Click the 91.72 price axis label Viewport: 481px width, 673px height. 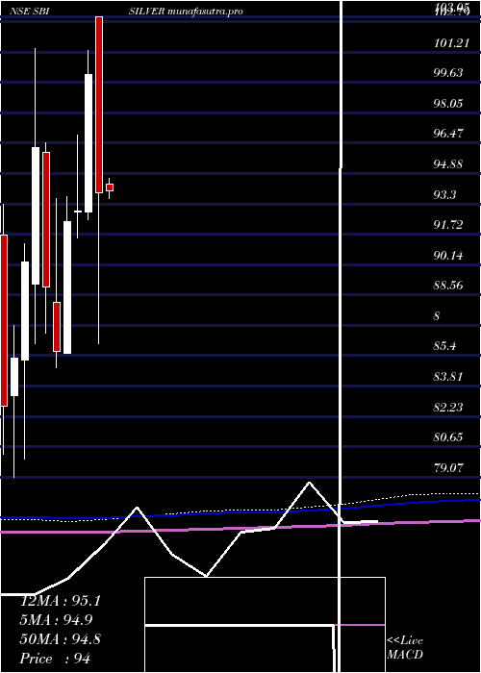point(448,224)
